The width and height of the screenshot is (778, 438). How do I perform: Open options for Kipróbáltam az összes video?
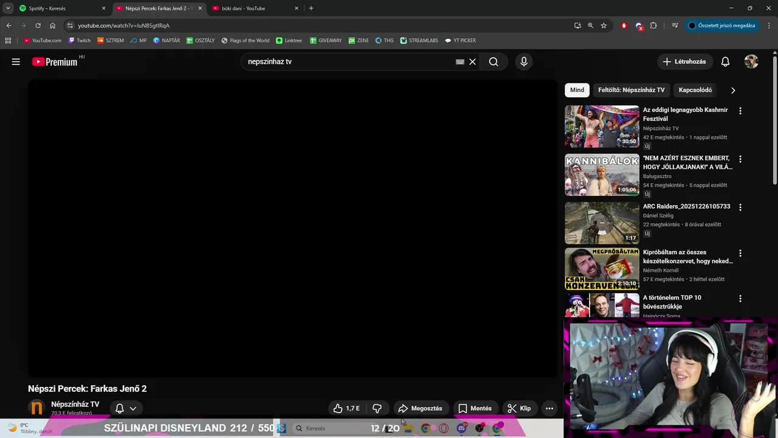(x=740, y=253)
